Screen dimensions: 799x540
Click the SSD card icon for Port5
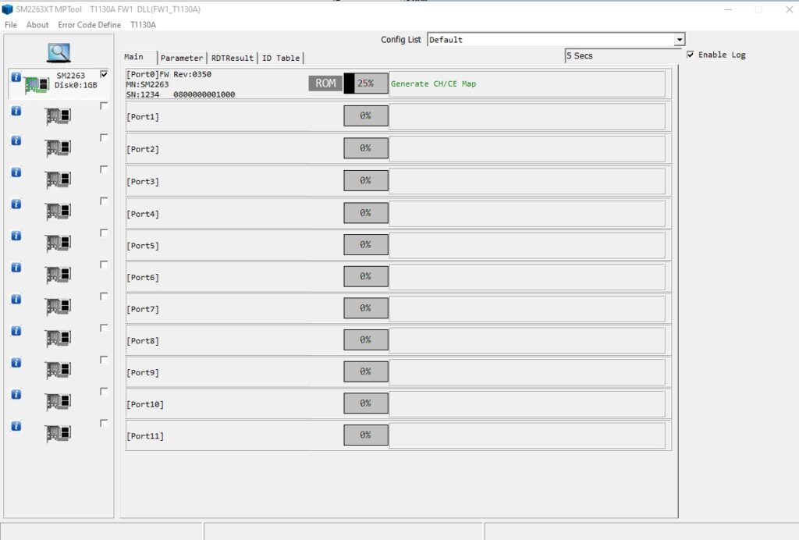click(58, 243)
